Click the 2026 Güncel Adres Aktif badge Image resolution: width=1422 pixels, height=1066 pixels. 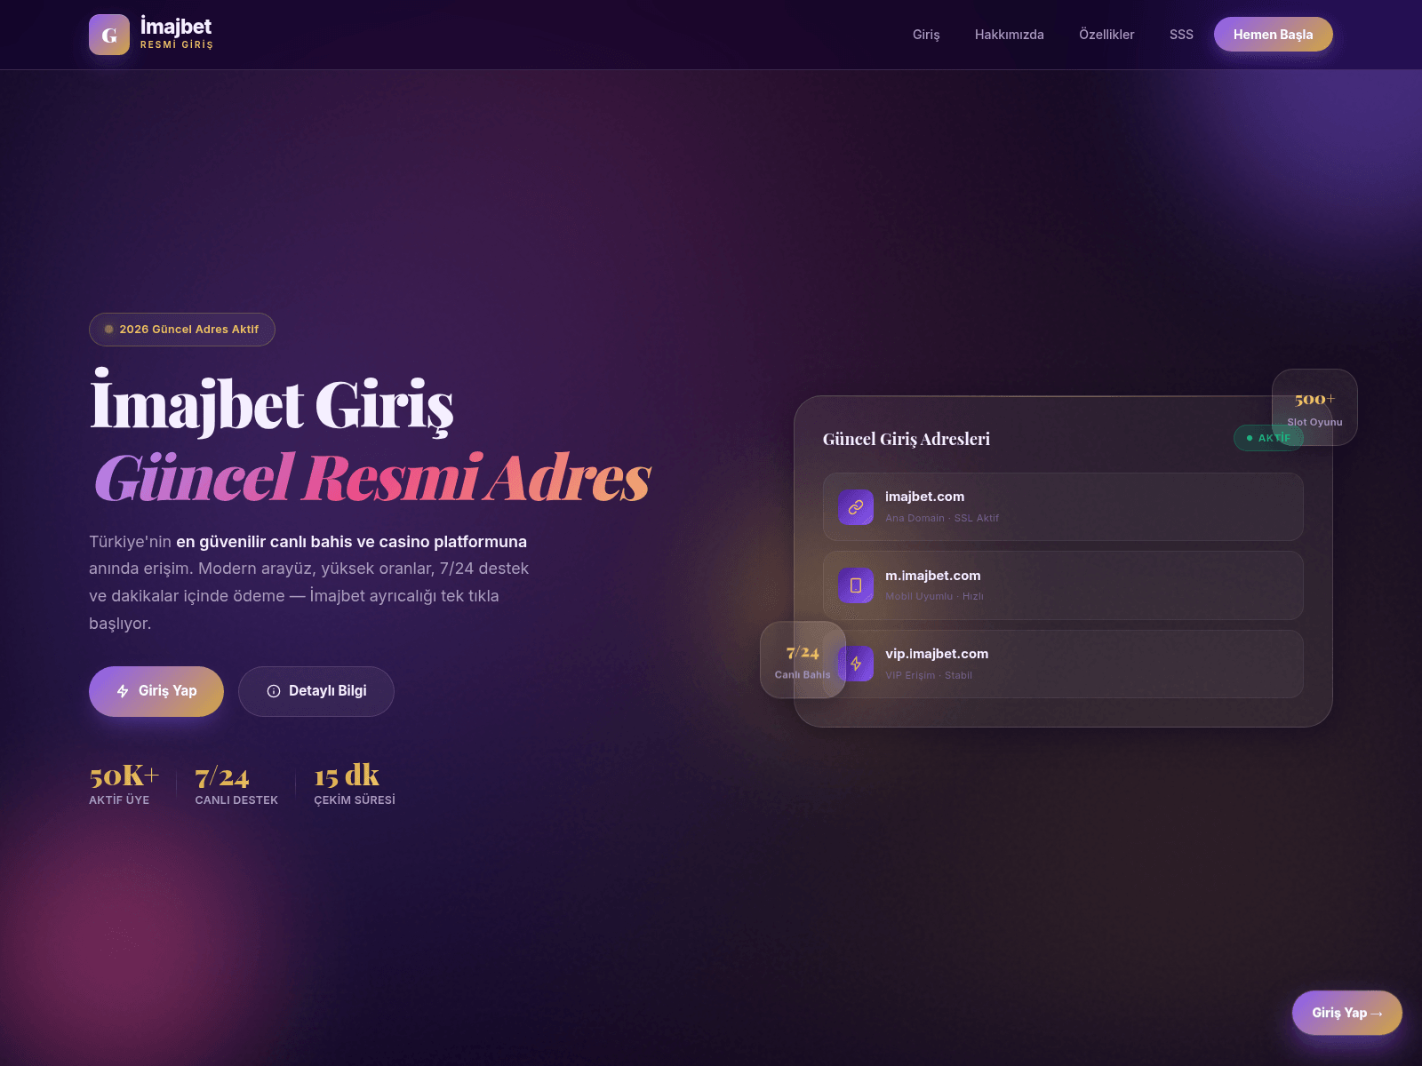(182, 330)
